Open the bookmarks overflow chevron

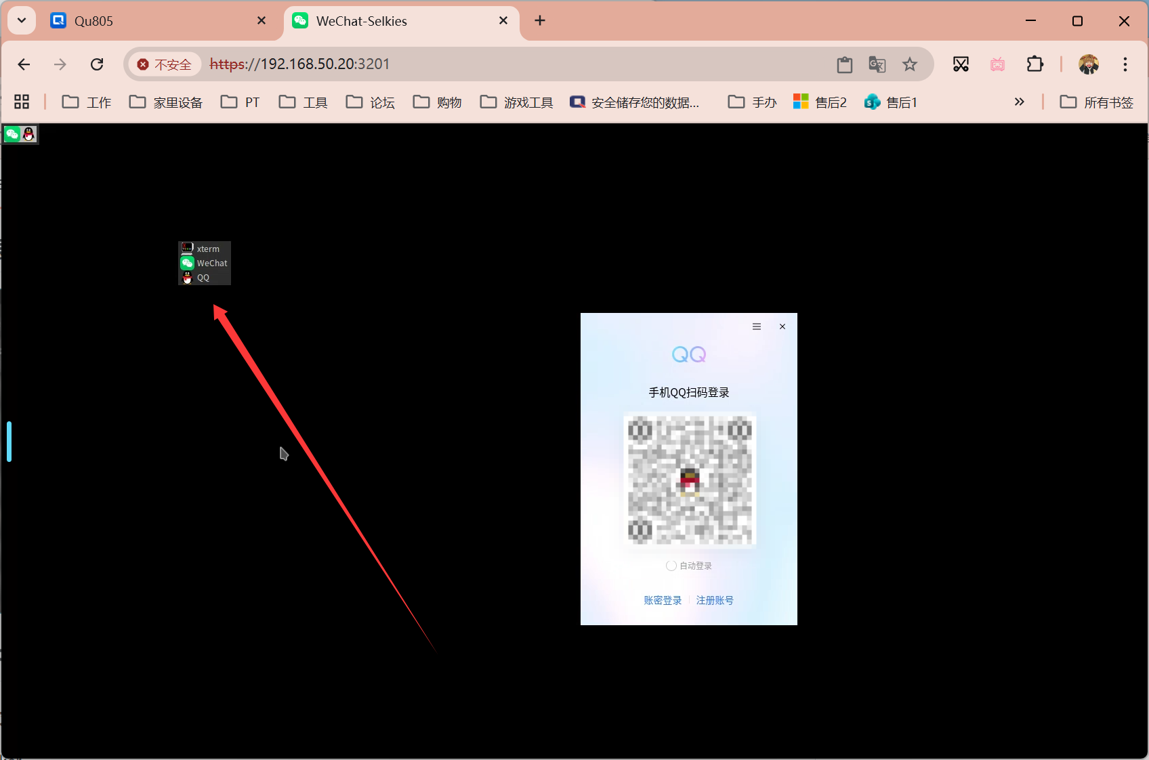click(x=1019, y=102)
